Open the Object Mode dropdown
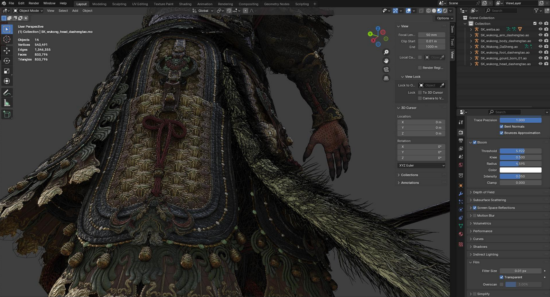The image size is (550, 297). coord(28,11)
